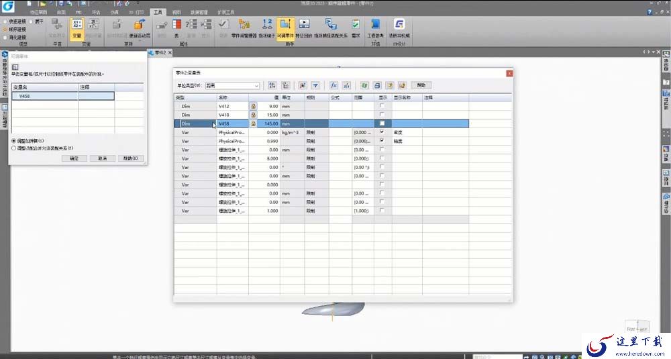Click the 名称 column header in the variable table

coord(232,97)
